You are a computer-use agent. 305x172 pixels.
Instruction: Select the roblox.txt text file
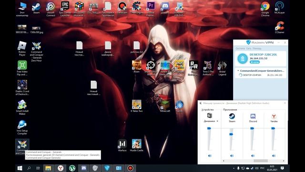(137, 47)
